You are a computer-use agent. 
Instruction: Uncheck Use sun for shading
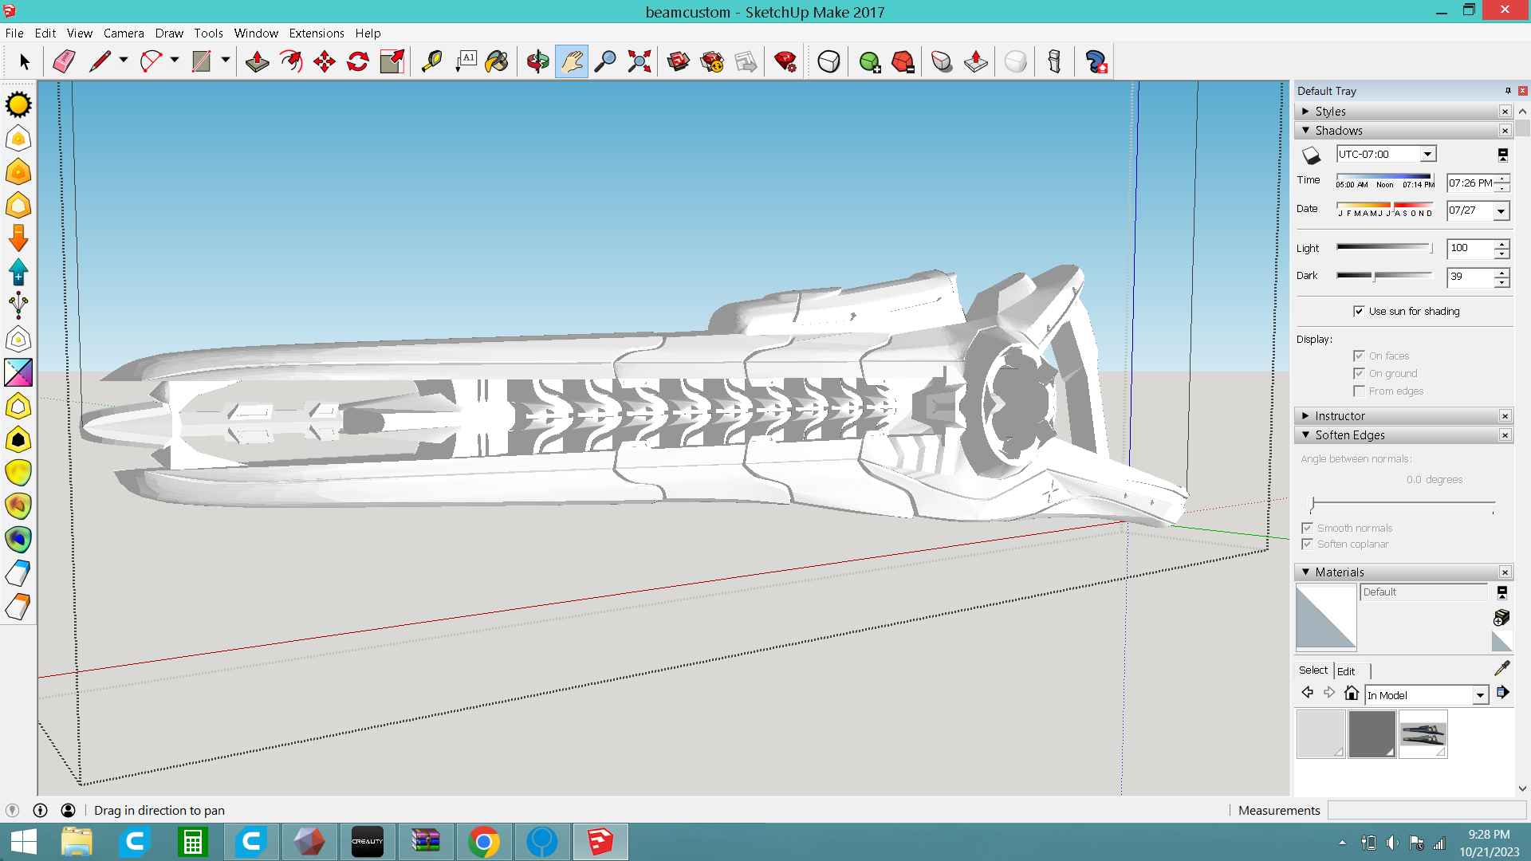[1359, 311]
